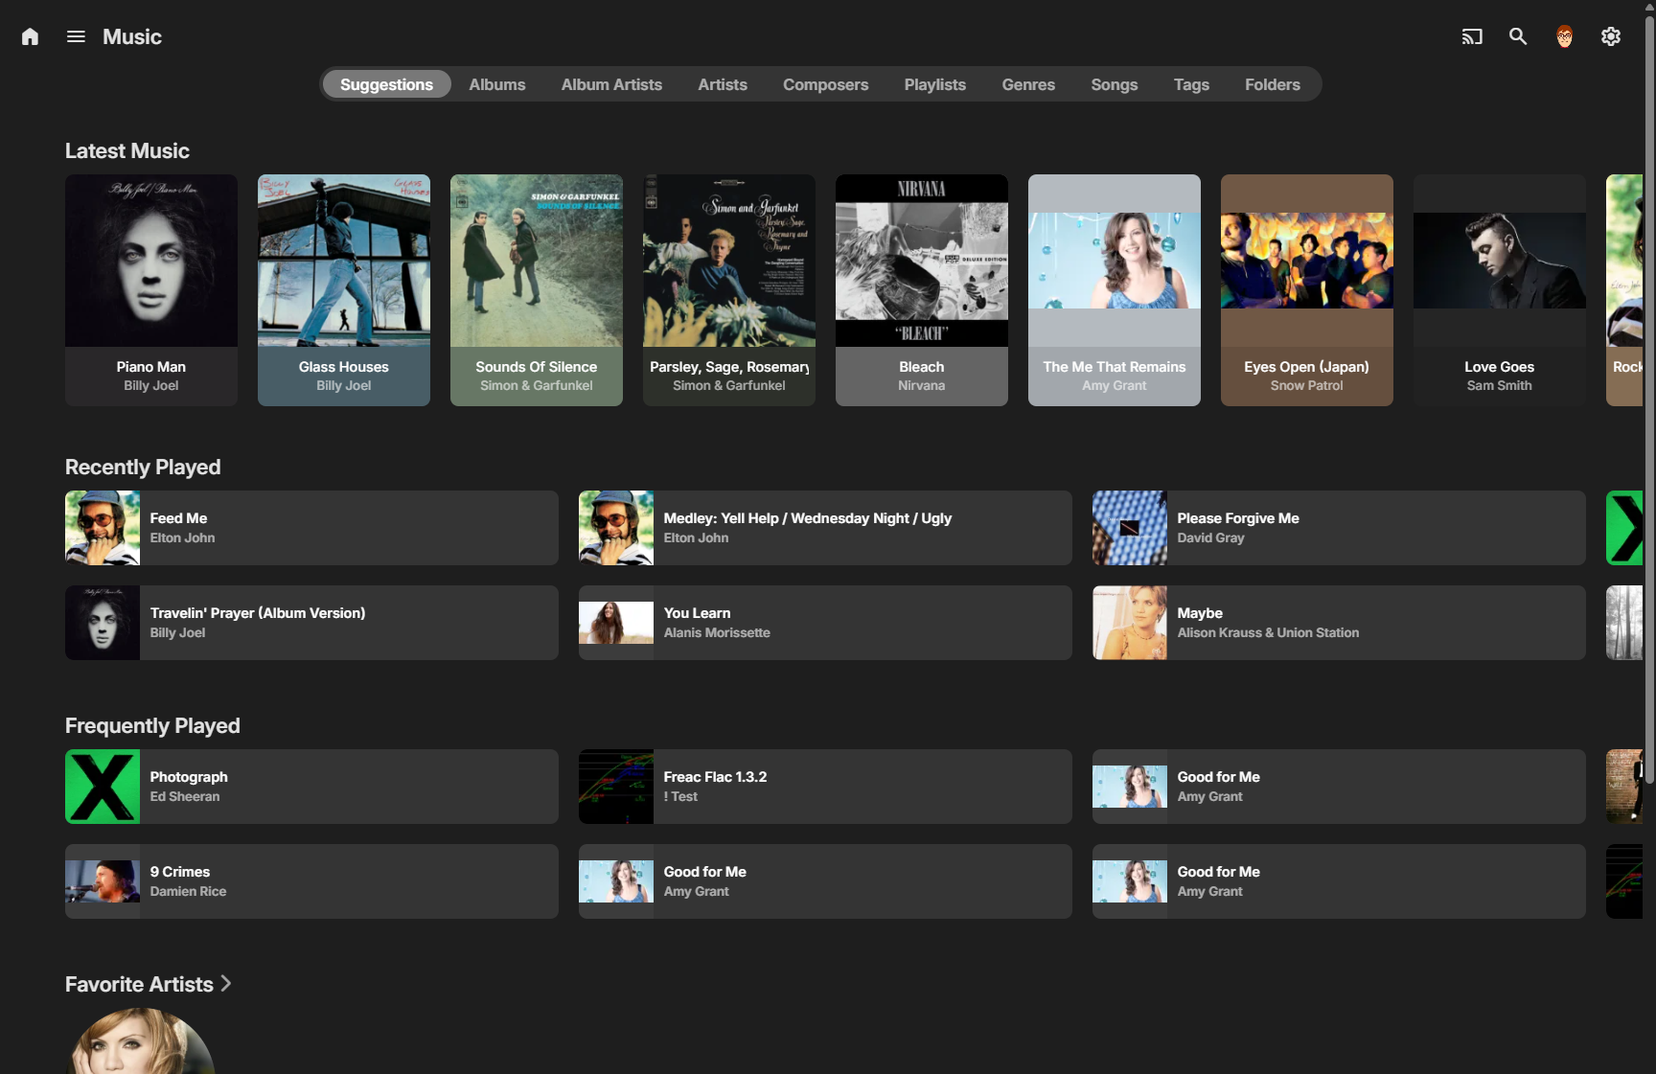Select the Suggestions tab
1656x1074 pixels.
pyautogui.click(x=386, y=84)
